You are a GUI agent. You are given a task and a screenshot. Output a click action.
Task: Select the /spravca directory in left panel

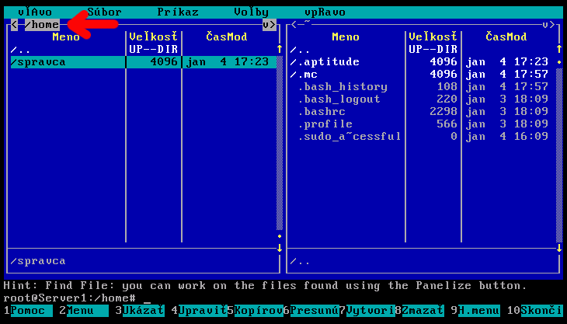(x=144, y=62)
